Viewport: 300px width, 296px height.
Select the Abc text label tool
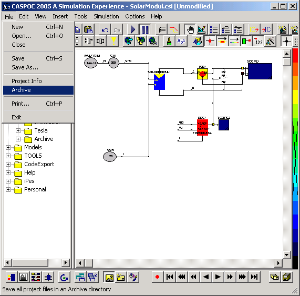[181, 41]
